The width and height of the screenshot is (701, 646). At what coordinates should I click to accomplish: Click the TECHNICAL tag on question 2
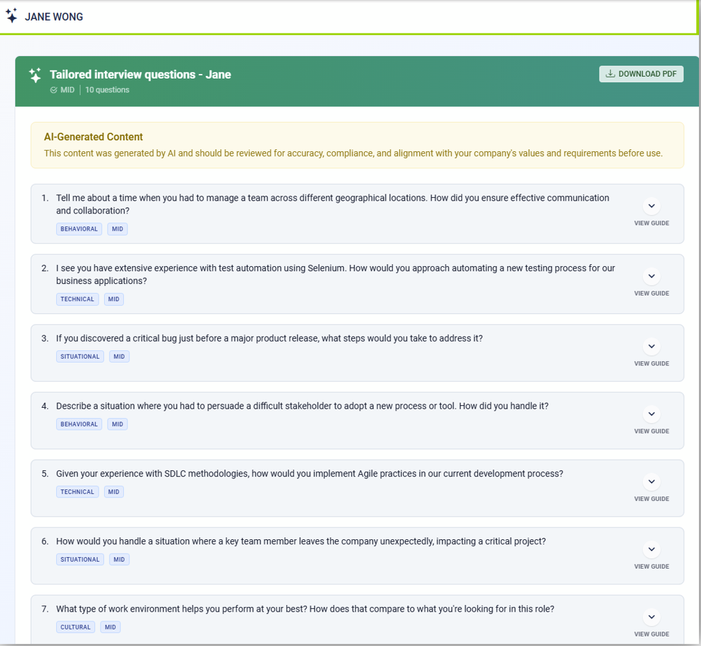77,299
